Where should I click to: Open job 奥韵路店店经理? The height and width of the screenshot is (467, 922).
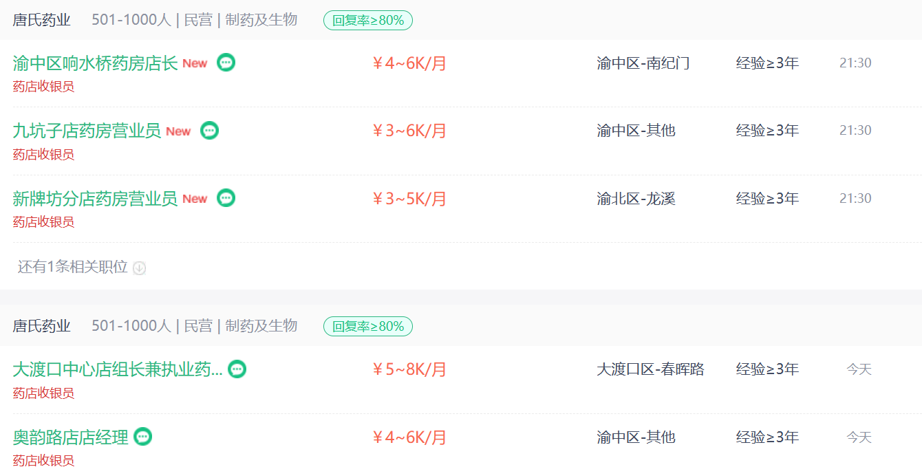coord(70,437)
